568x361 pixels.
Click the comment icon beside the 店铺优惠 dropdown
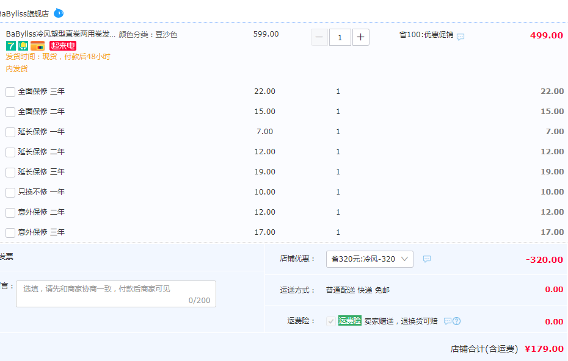[x=427, y=259]
